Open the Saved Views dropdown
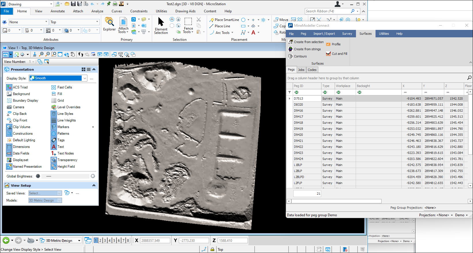Image resolution: width=473 pixels, height=253 pixels. coord(59,193)
